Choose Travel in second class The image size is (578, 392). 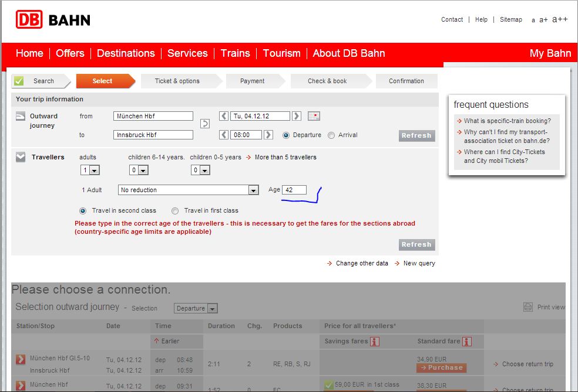click(83, 211)
